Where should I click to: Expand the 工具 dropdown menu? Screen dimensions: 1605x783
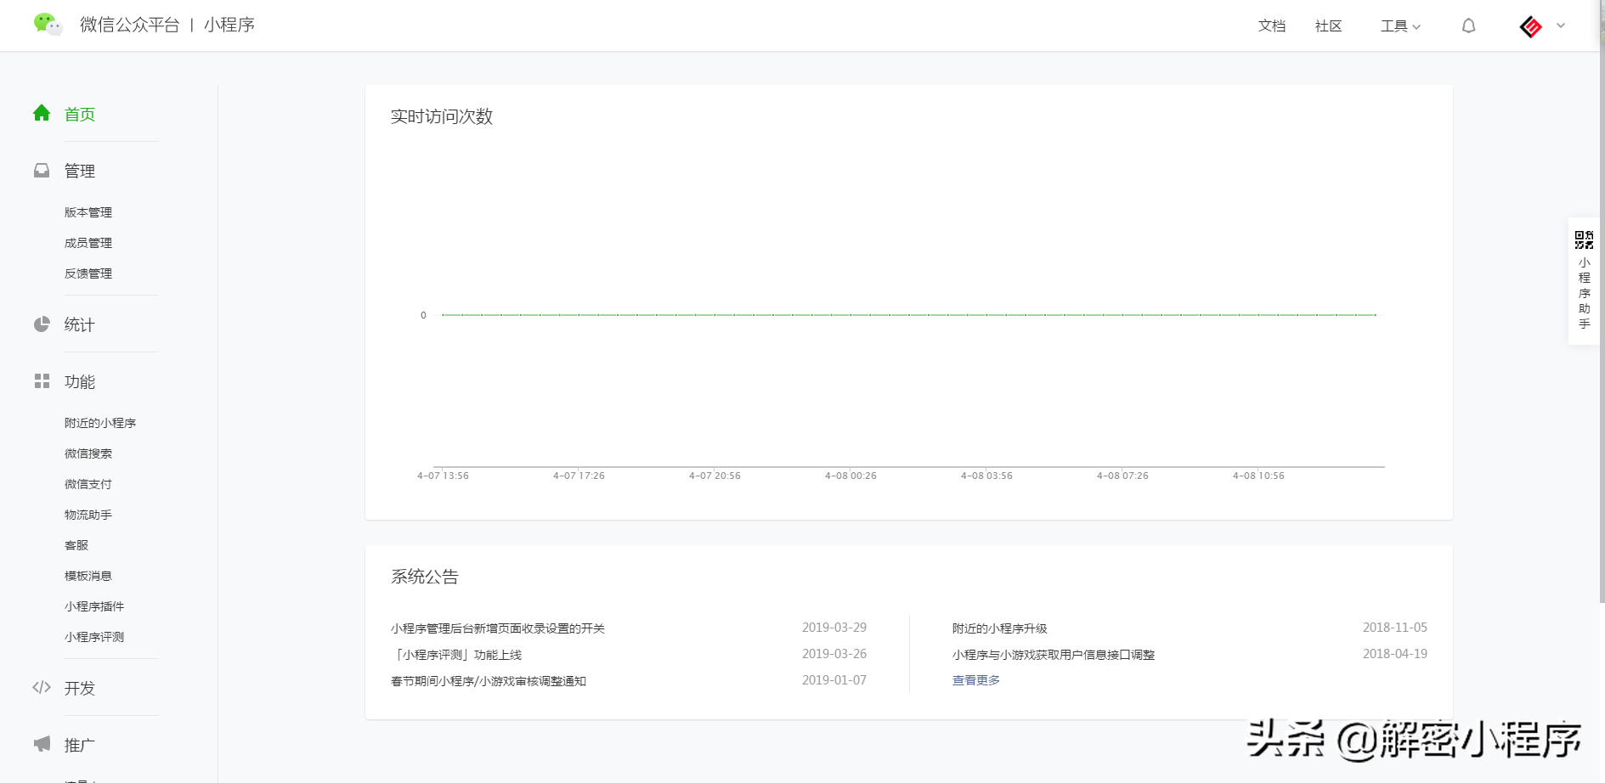[x=1400, y=26]
